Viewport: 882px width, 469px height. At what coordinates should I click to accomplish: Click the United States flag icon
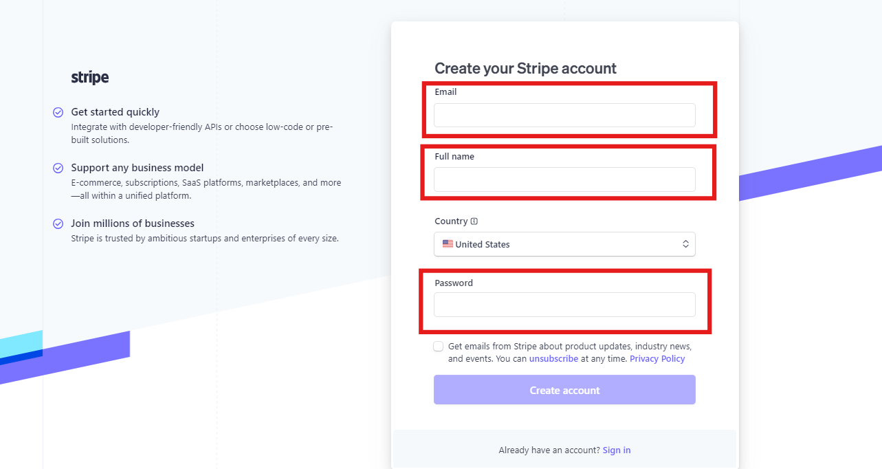coord(448,244)
